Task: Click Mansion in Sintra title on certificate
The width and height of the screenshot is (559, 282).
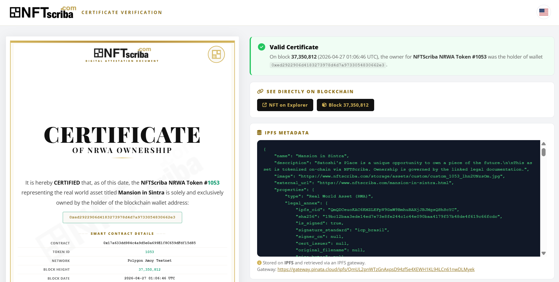Action: click(141, 193)
